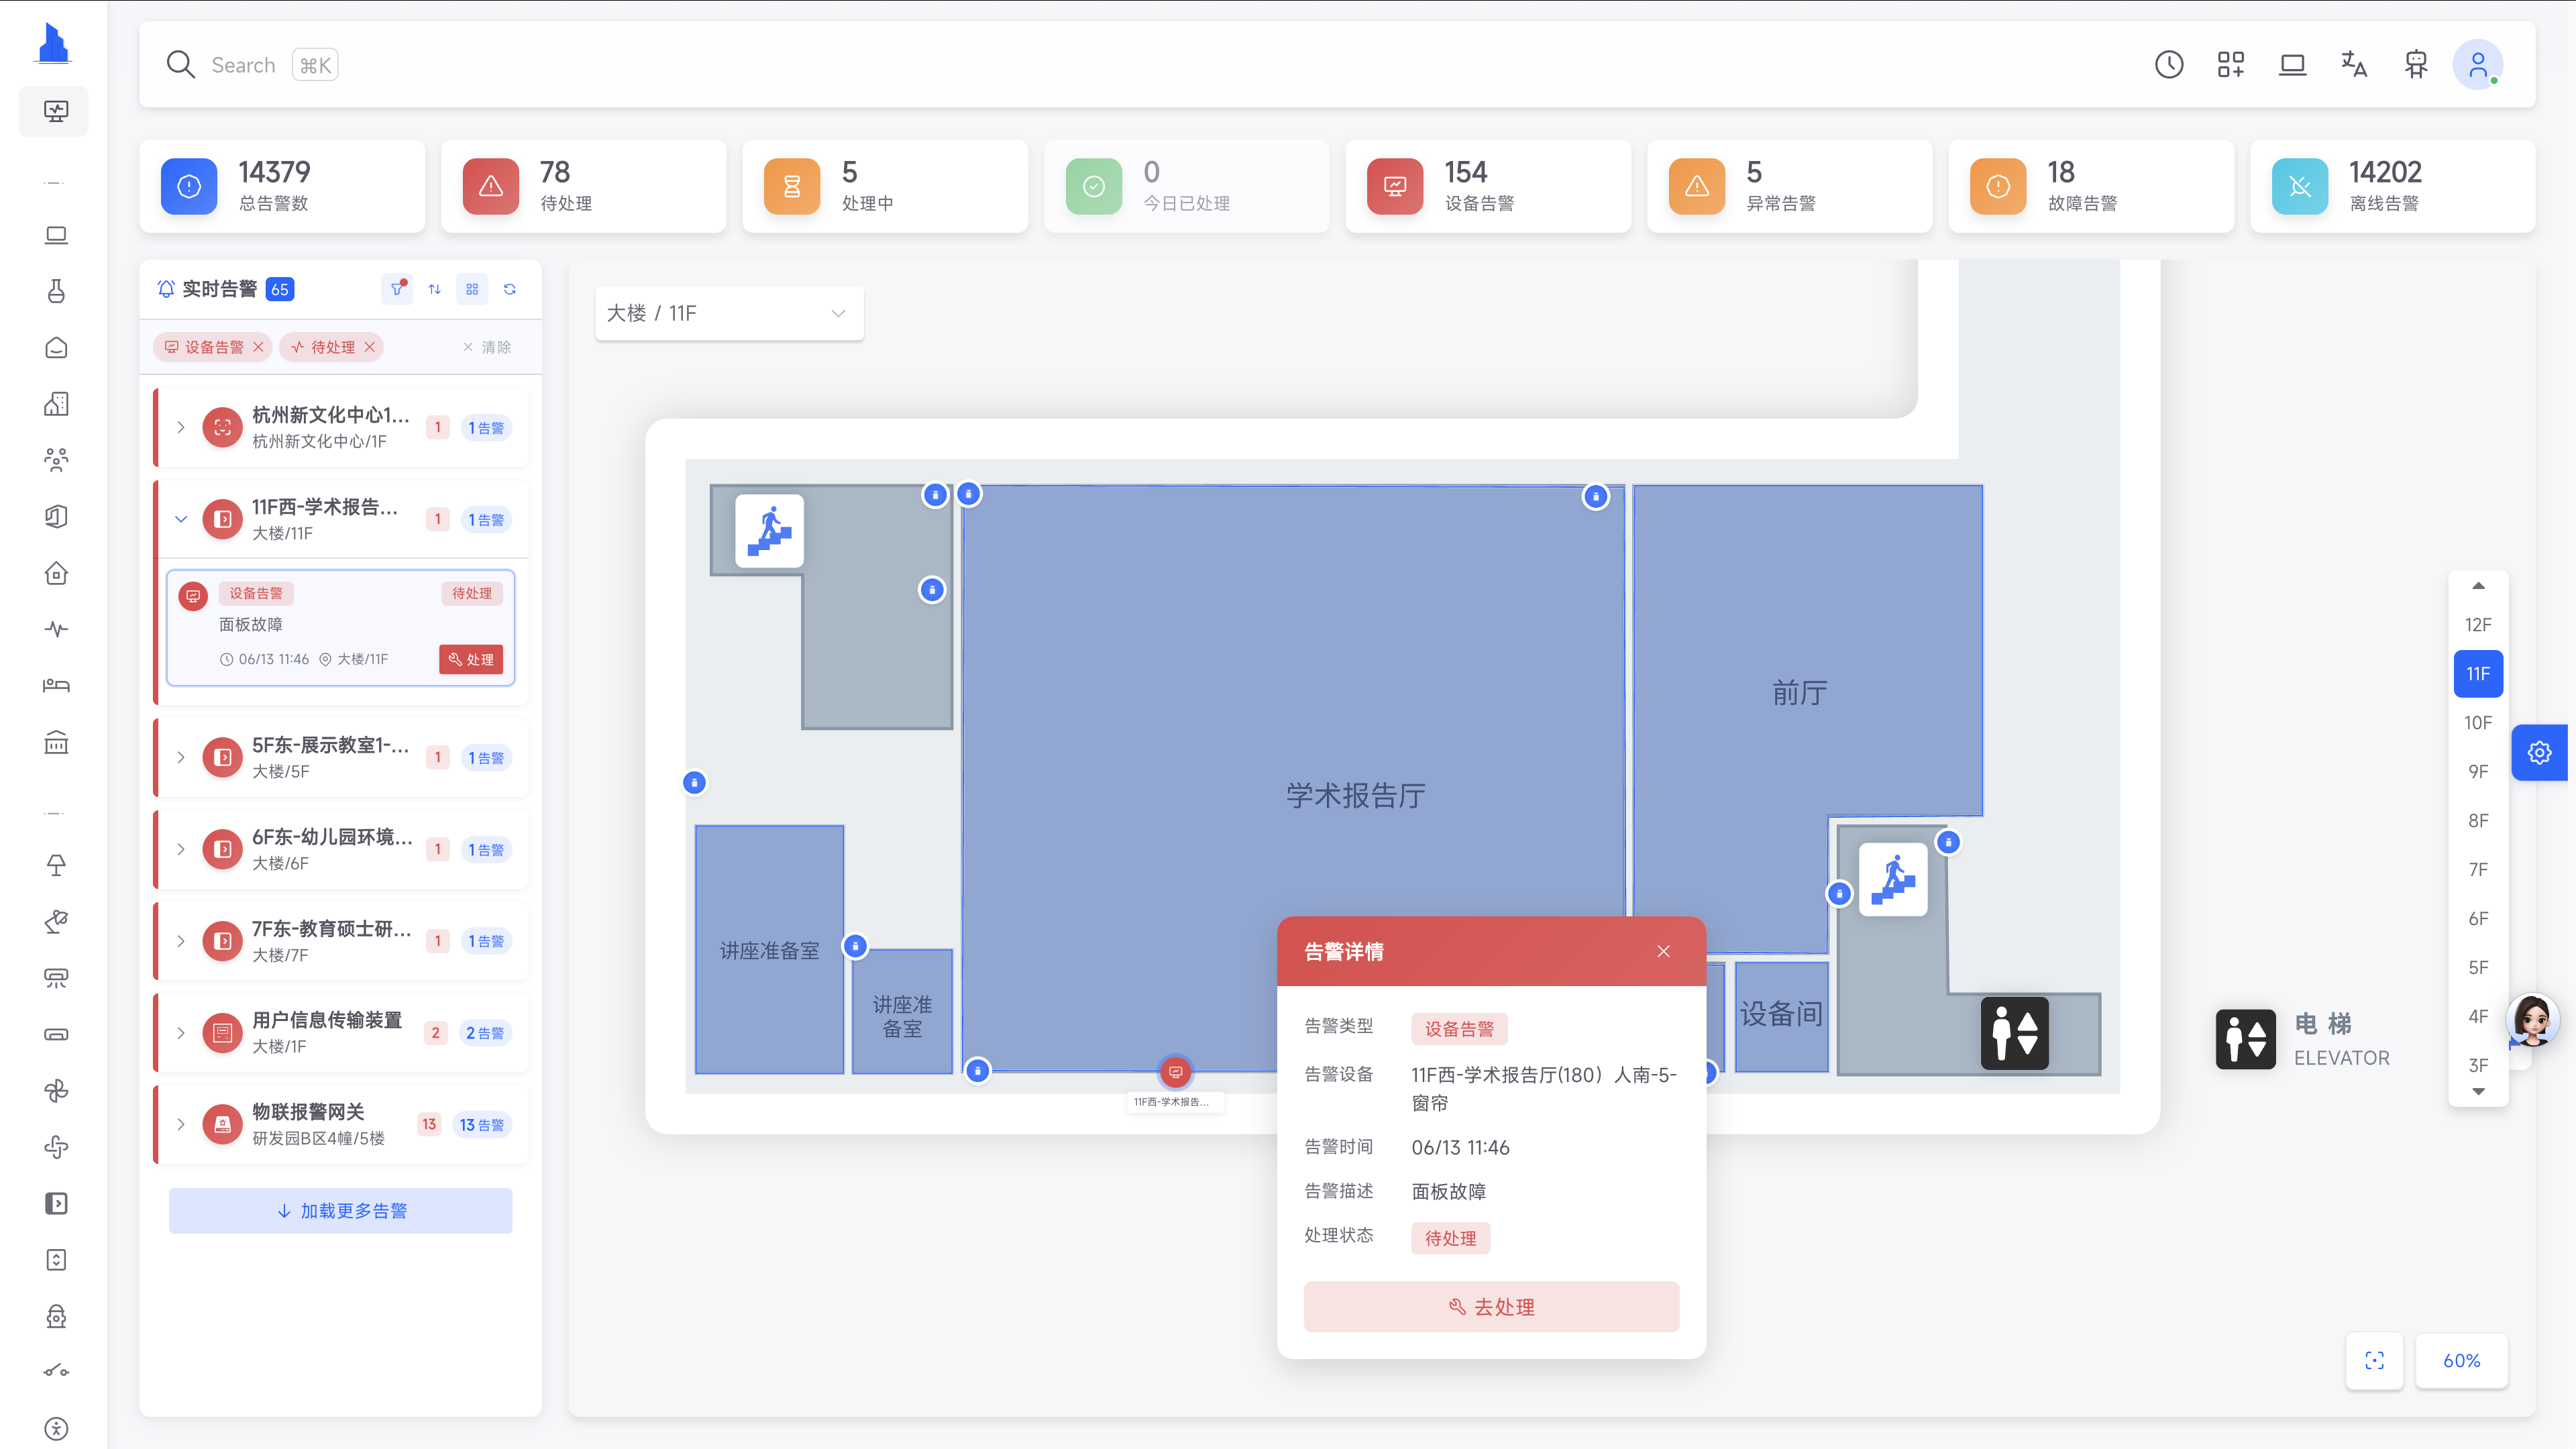2576x1449 pixels.
Task: Click the sort arrows icon in alarm panel
Action: coord(434,289)
